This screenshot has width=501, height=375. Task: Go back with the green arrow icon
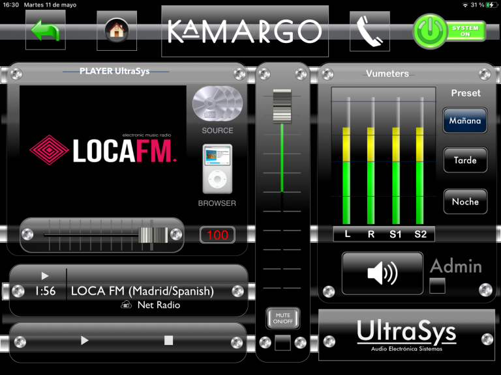(46, 30)
